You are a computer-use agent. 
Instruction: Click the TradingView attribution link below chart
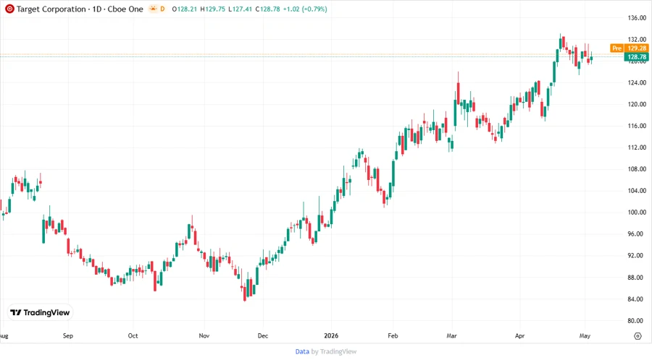[x=338, y=352]
